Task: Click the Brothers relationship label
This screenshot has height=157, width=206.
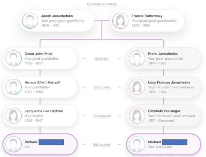Action: tap(102, 59)
